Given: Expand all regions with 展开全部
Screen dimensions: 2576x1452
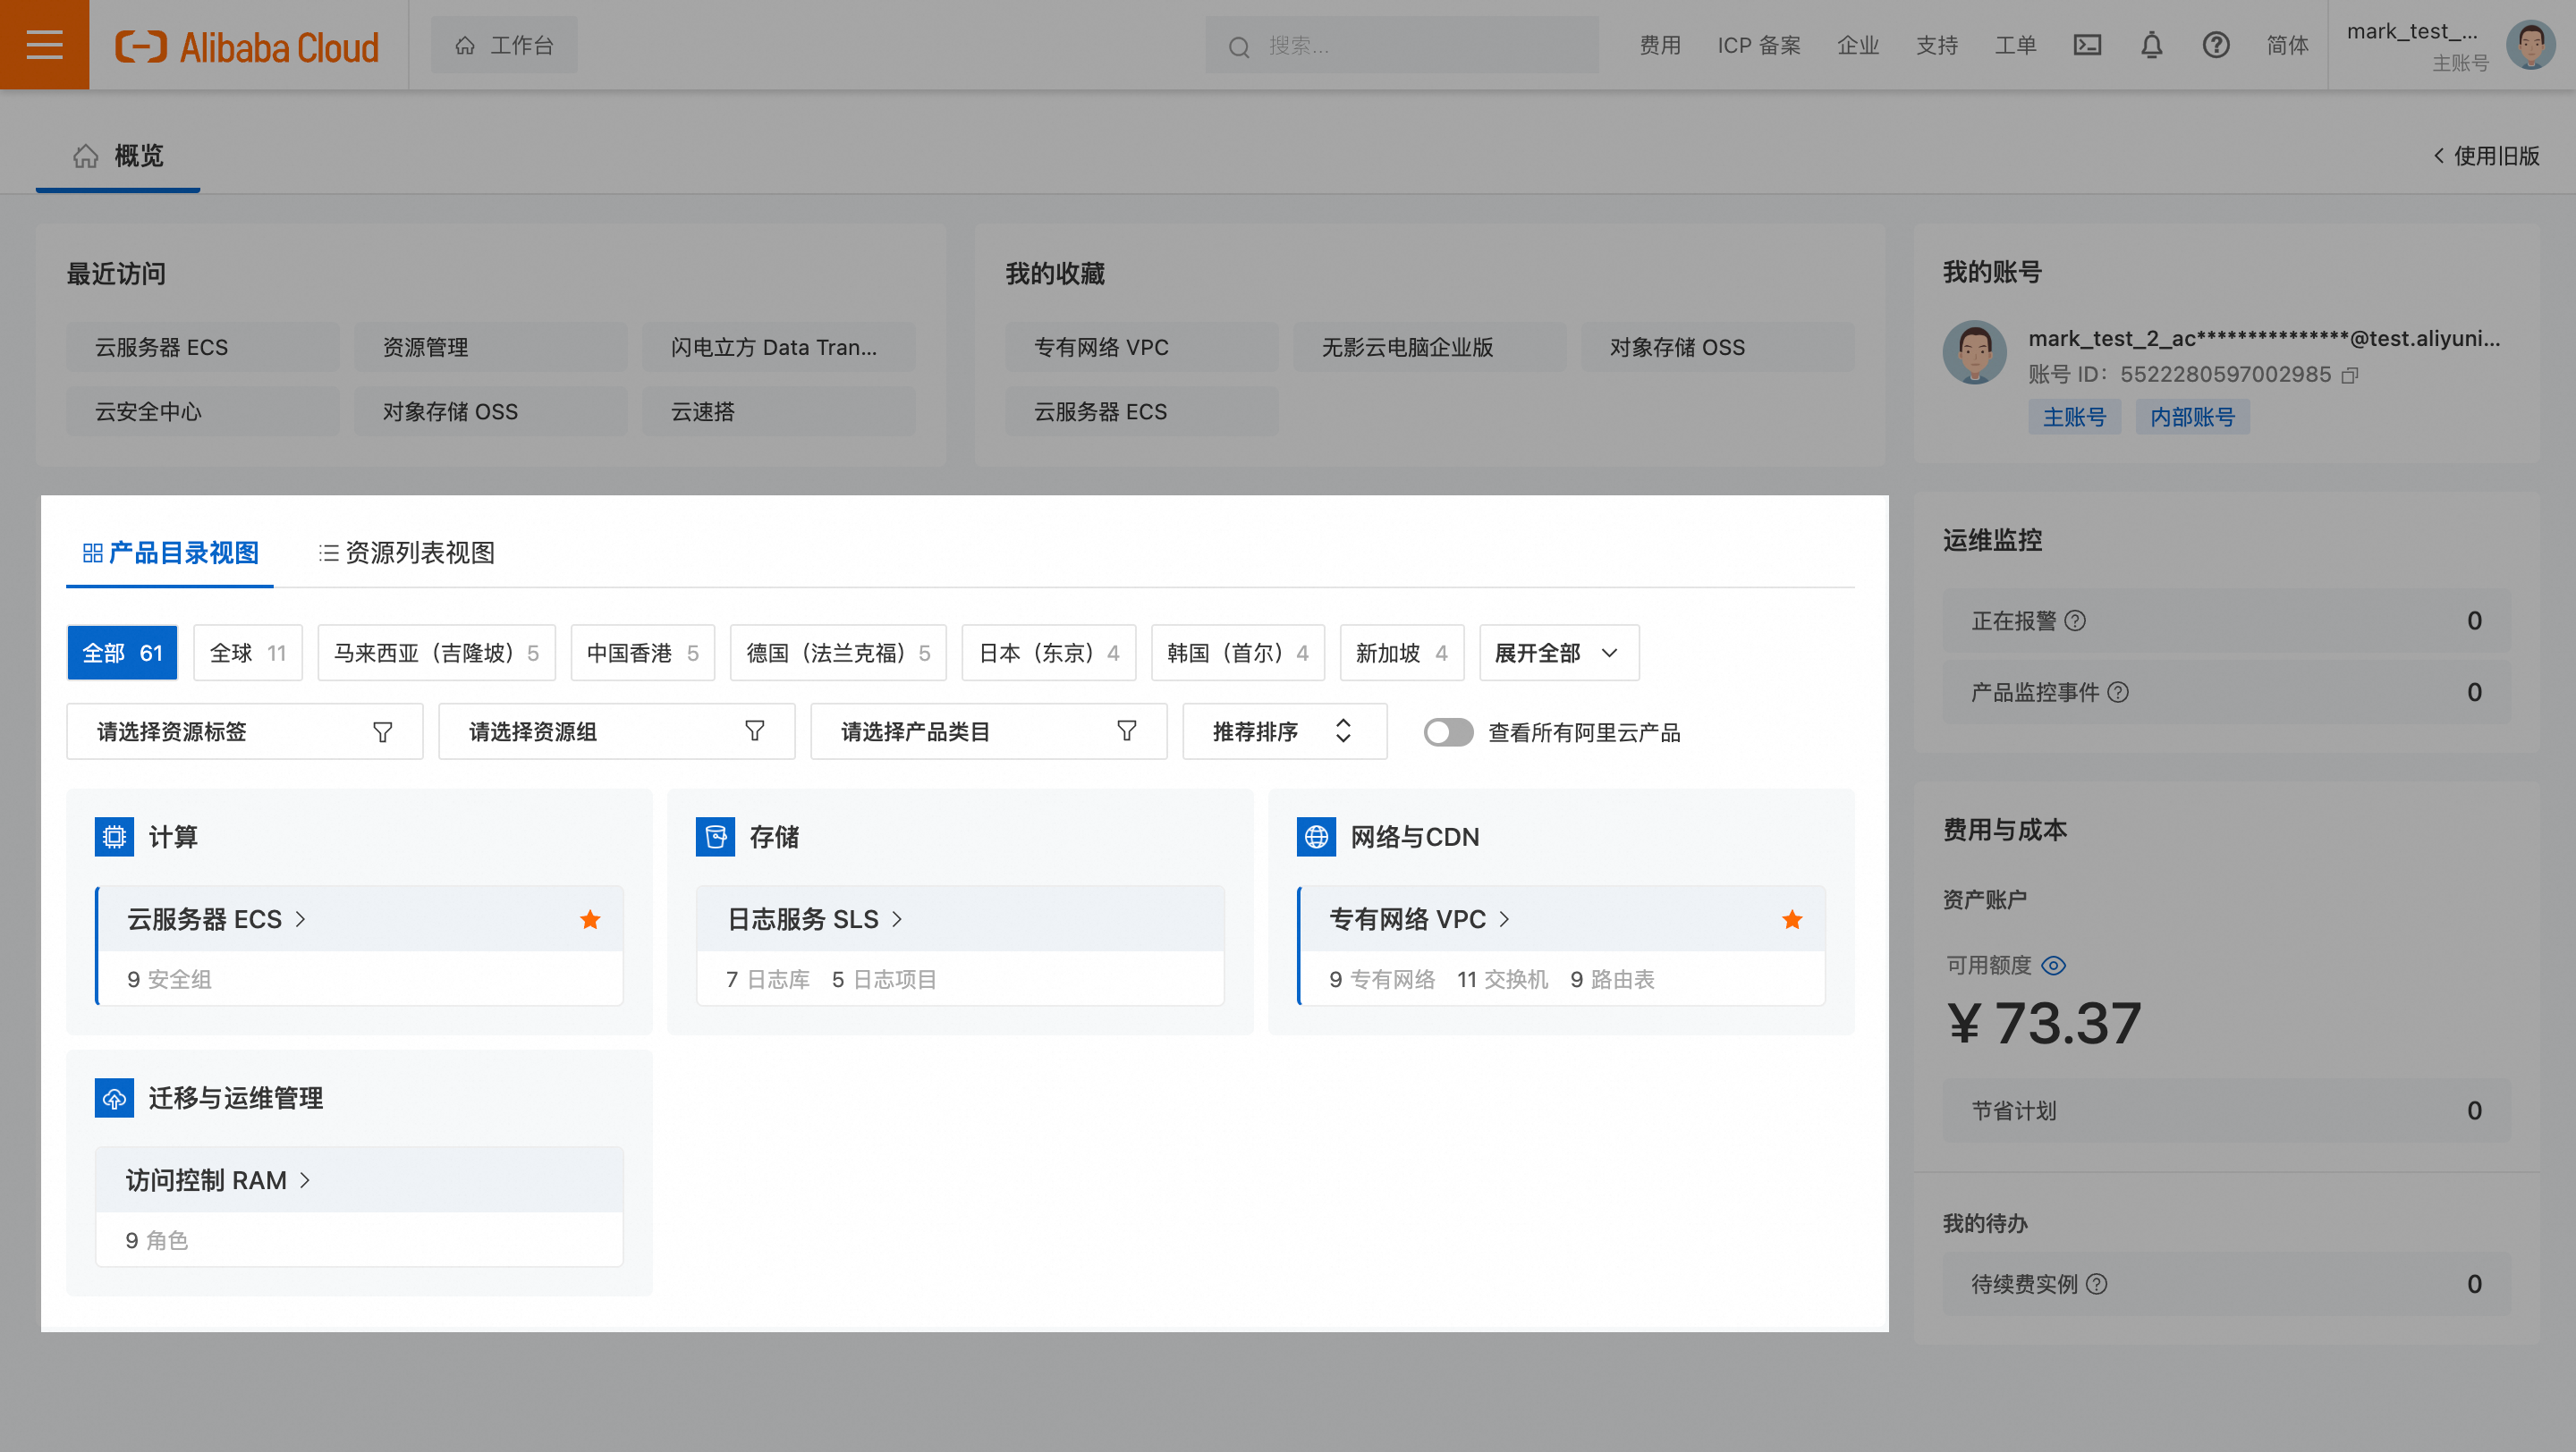Looking at the screenshot, I should 1559,653.
